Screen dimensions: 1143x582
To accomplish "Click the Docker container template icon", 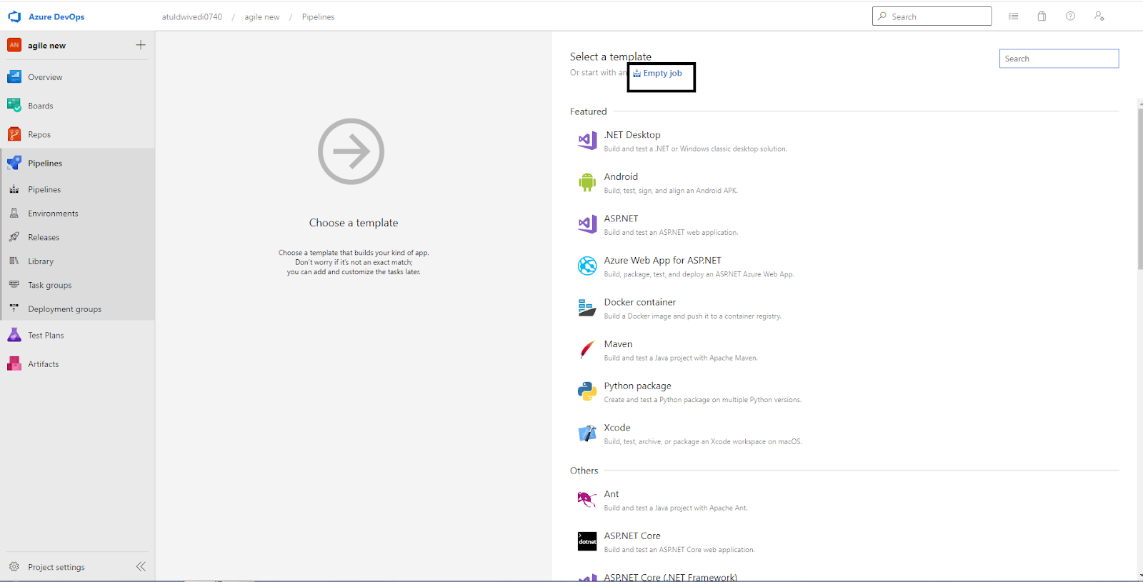I will pyautogui.click(x=587, y=308).
